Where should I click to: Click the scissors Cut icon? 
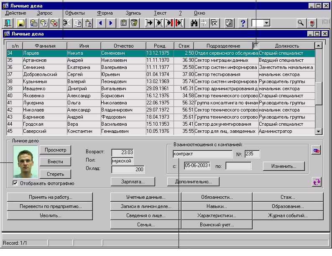click(67, 23)
